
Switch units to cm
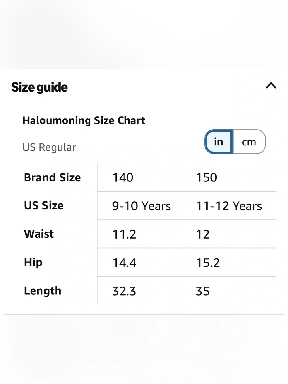click(x=249, y=142)
